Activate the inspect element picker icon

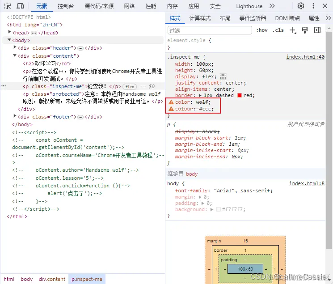tap(8, 6)
